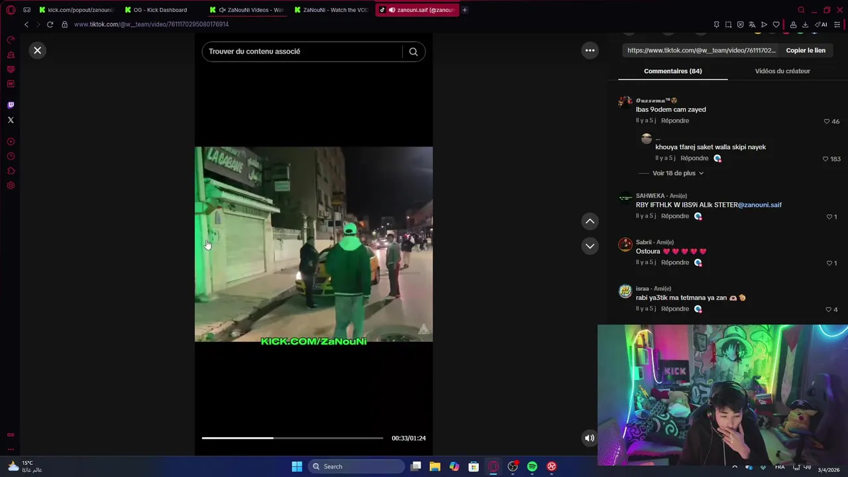Expand 'Voir 18 de plus' replies
Viewport: 848px width, 477px height.
click(678, 173)
